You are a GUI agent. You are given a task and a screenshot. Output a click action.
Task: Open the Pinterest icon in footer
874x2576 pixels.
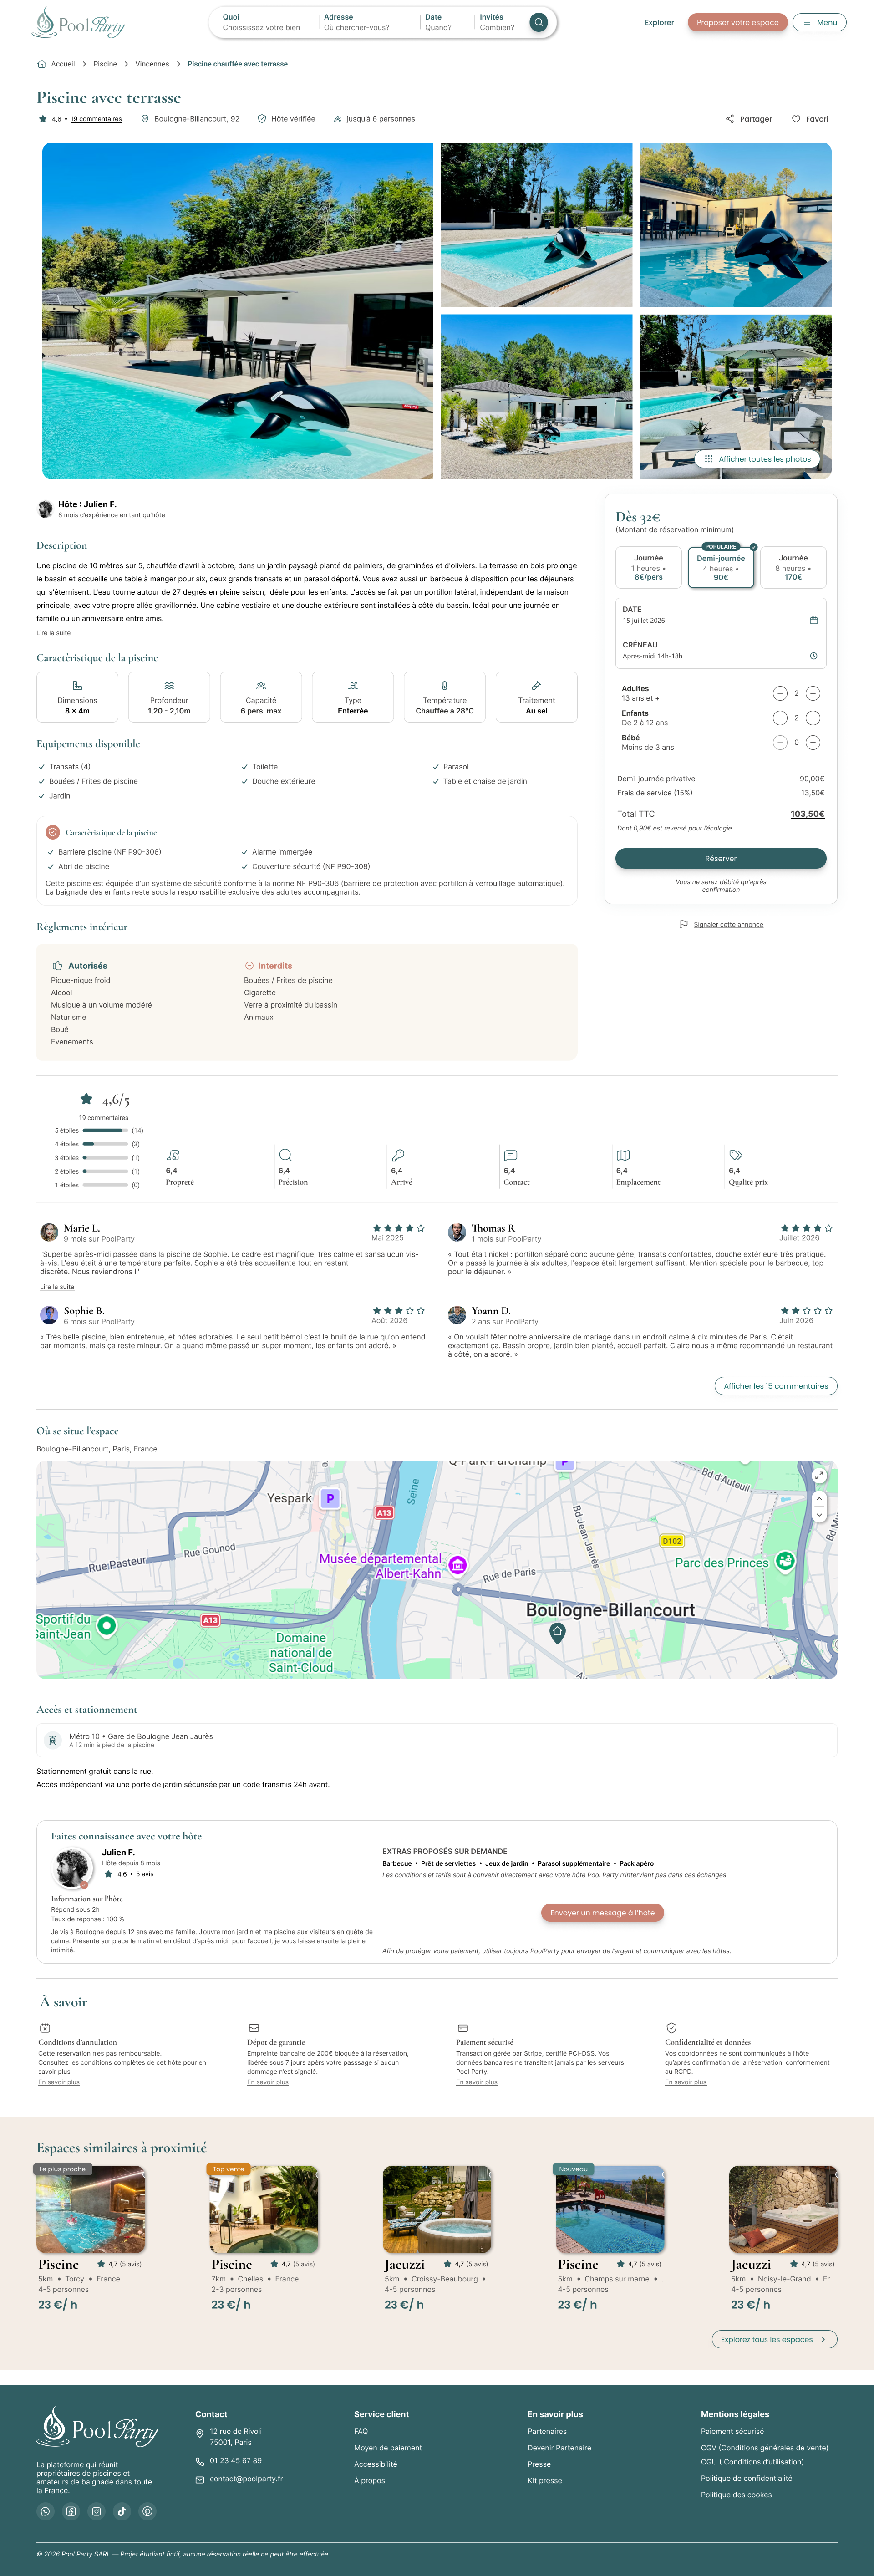pos(147,2511)
